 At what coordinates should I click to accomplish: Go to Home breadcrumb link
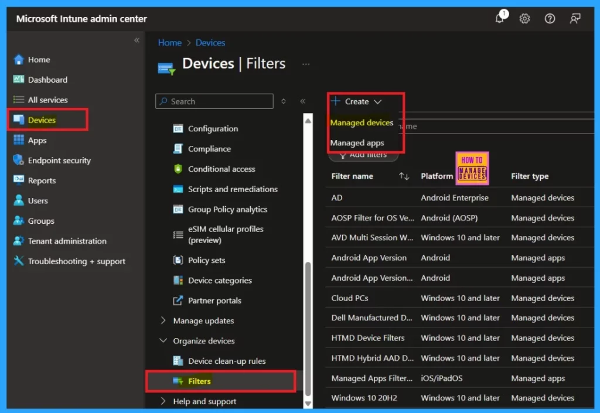pos(170,43)
